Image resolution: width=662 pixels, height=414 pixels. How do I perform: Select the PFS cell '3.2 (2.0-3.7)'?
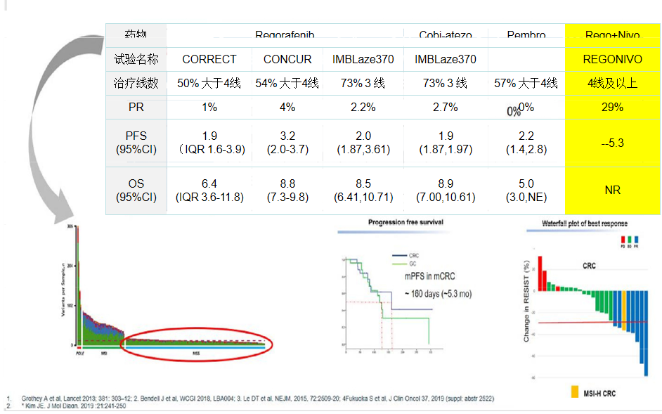[x=287, y=143]
